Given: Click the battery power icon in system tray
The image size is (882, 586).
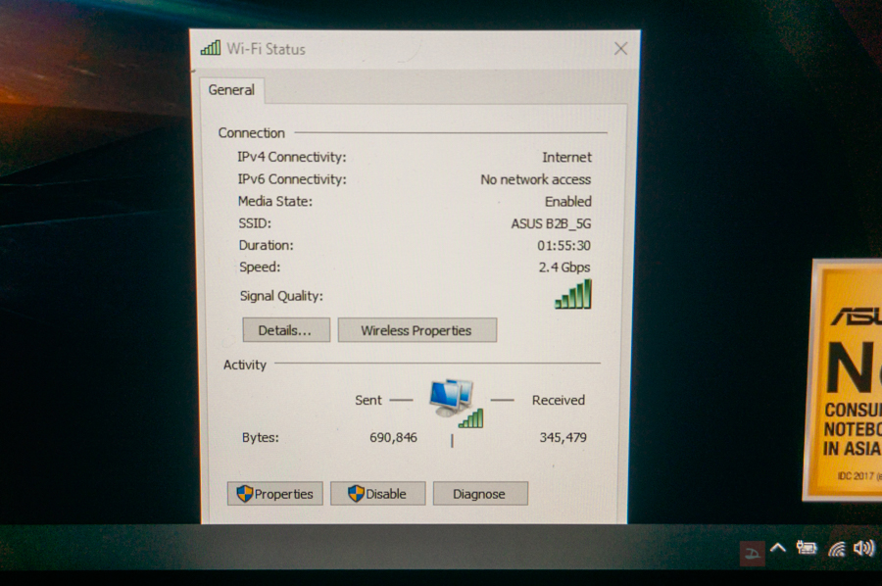Looking at the screenshot, I should click(x=807, y=549).
